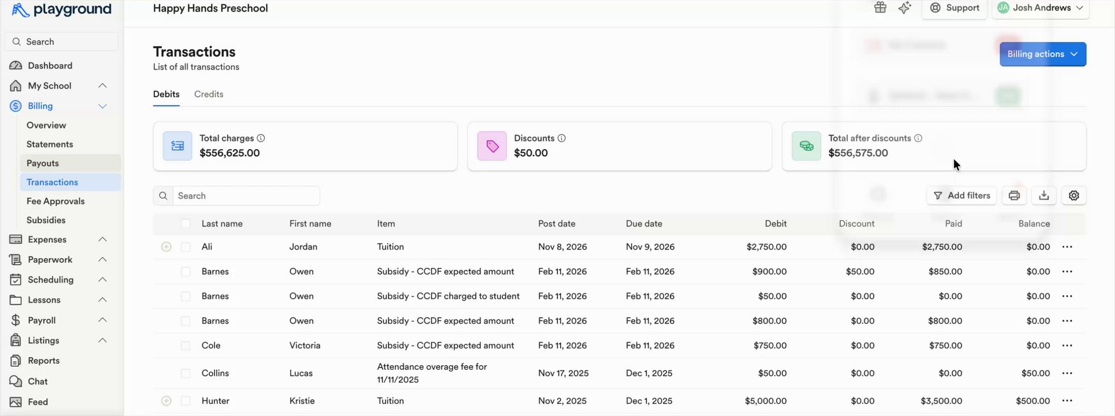Click the Add filters button
This screenshot has width=1115, height=416.
tap(962, 195)
